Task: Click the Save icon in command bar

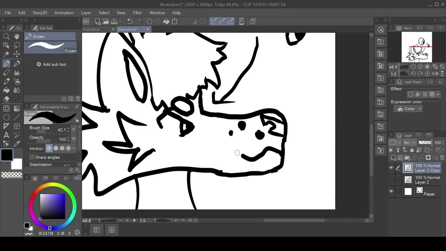Action: click(x=114, y=21)
